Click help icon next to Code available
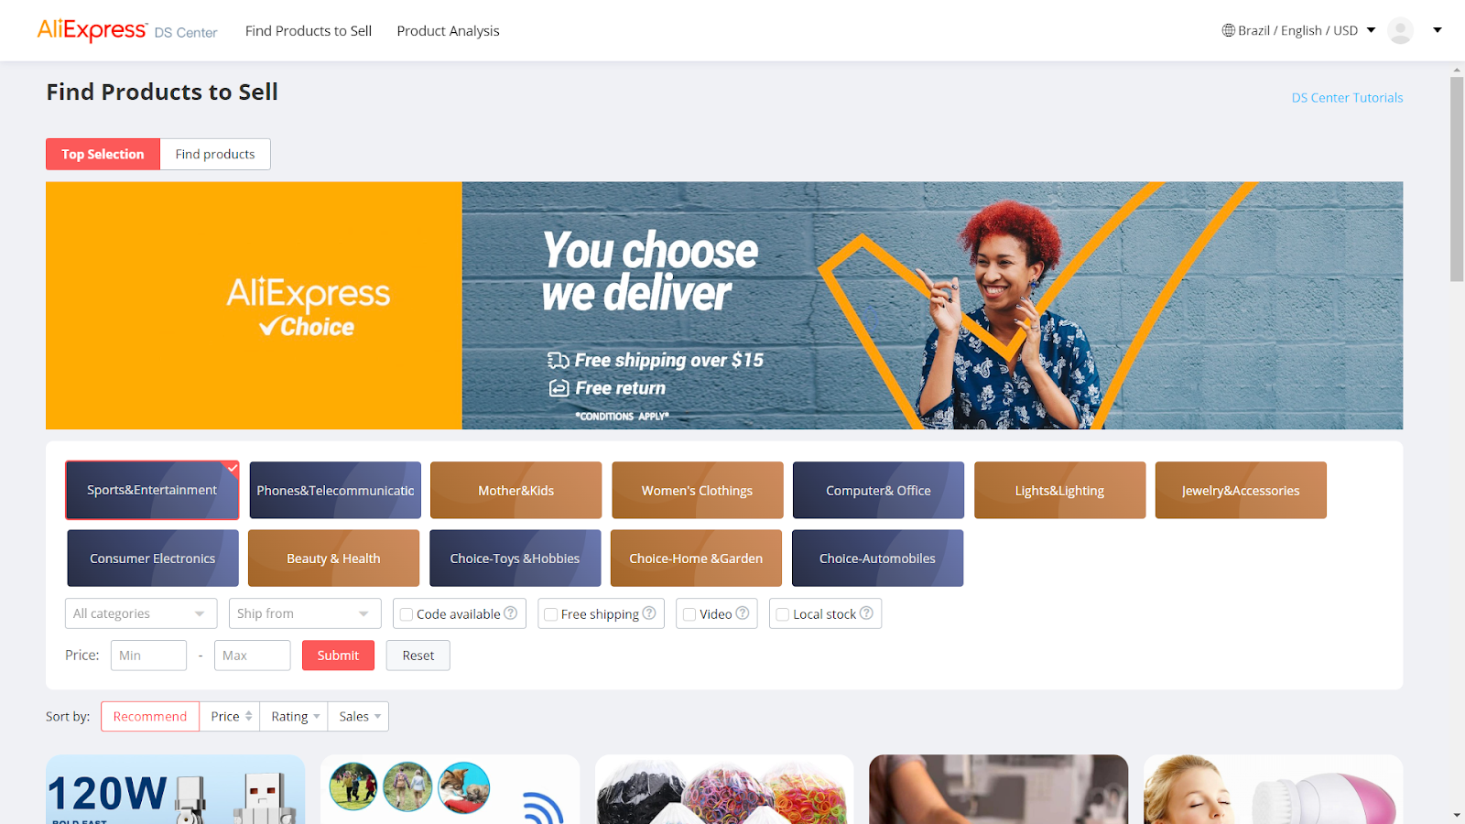This screenshot has height=824, width=1465. click(x=511, y=613)
